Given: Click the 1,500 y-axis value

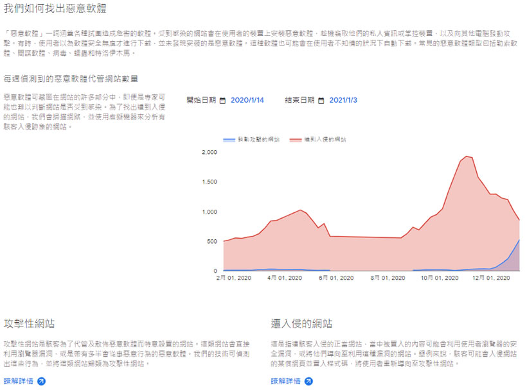Looking at the screenshot, I should [x=210, y=182].
